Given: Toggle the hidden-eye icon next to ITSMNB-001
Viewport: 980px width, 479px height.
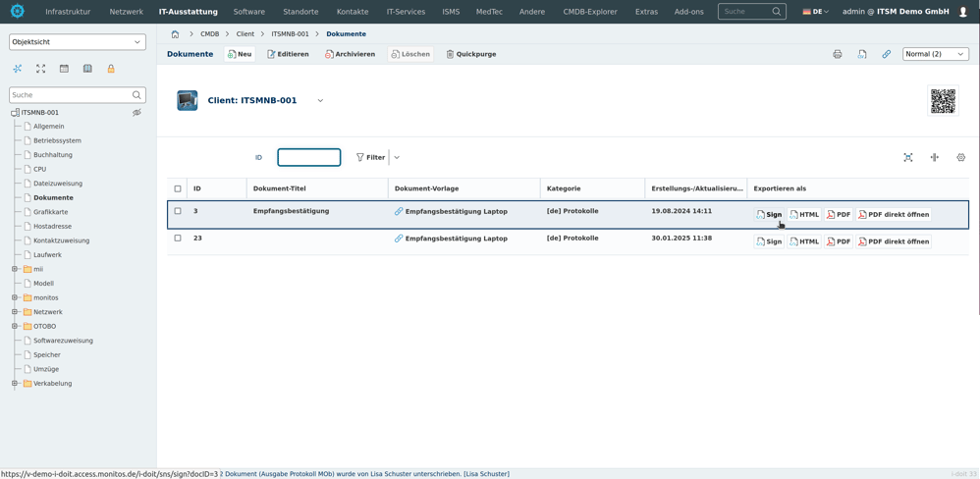Looking at the screenshot, I should tap(136, 113).
